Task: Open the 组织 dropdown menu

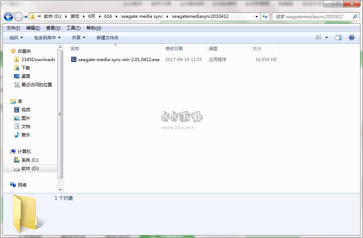Action: (x=15, y=37)
